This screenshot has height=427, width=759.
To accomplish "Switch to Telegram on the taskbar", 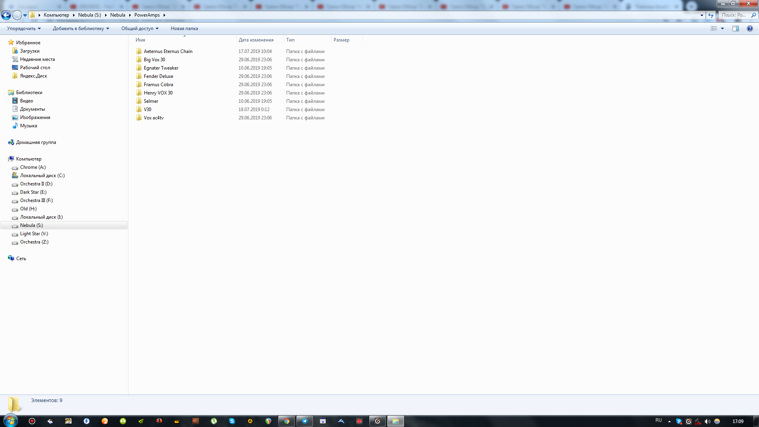I will pos(305,421).
